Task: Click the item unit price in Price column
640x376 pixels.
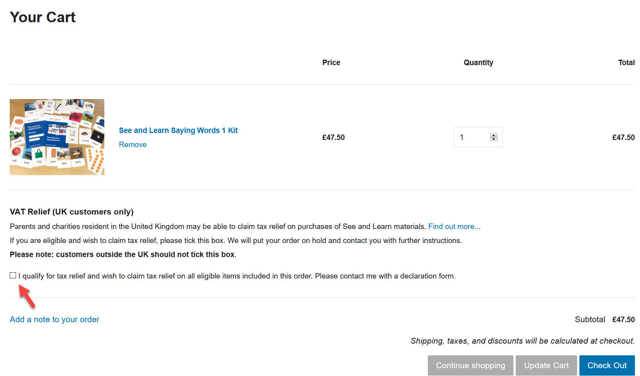Action: 333,137
